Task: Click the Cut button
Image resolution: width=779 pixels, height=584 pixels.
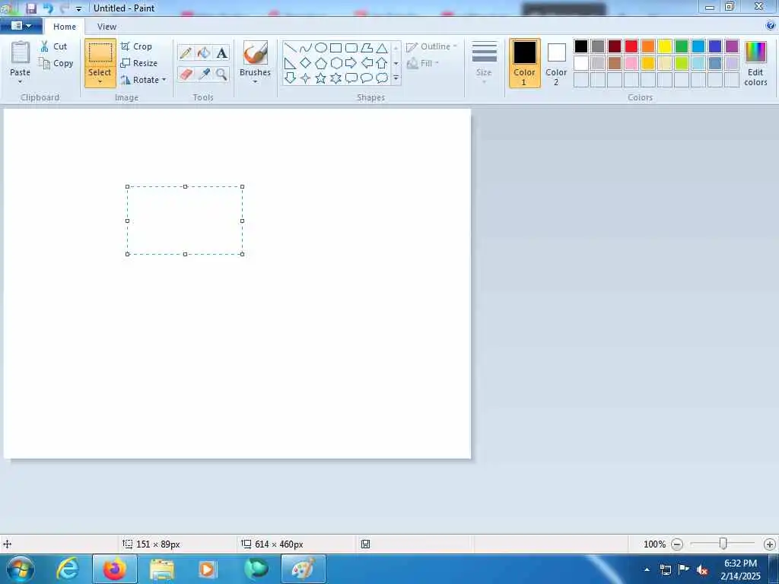Action: [x=54, y=46]
